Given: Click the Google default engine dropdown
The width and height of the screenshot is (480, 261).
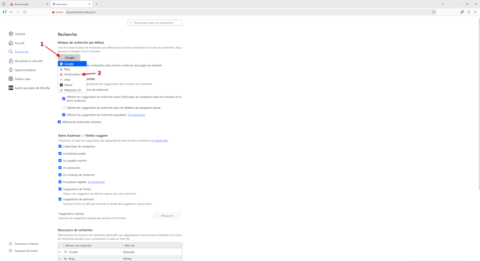Looking at the screenshot, I should [69, 58].
